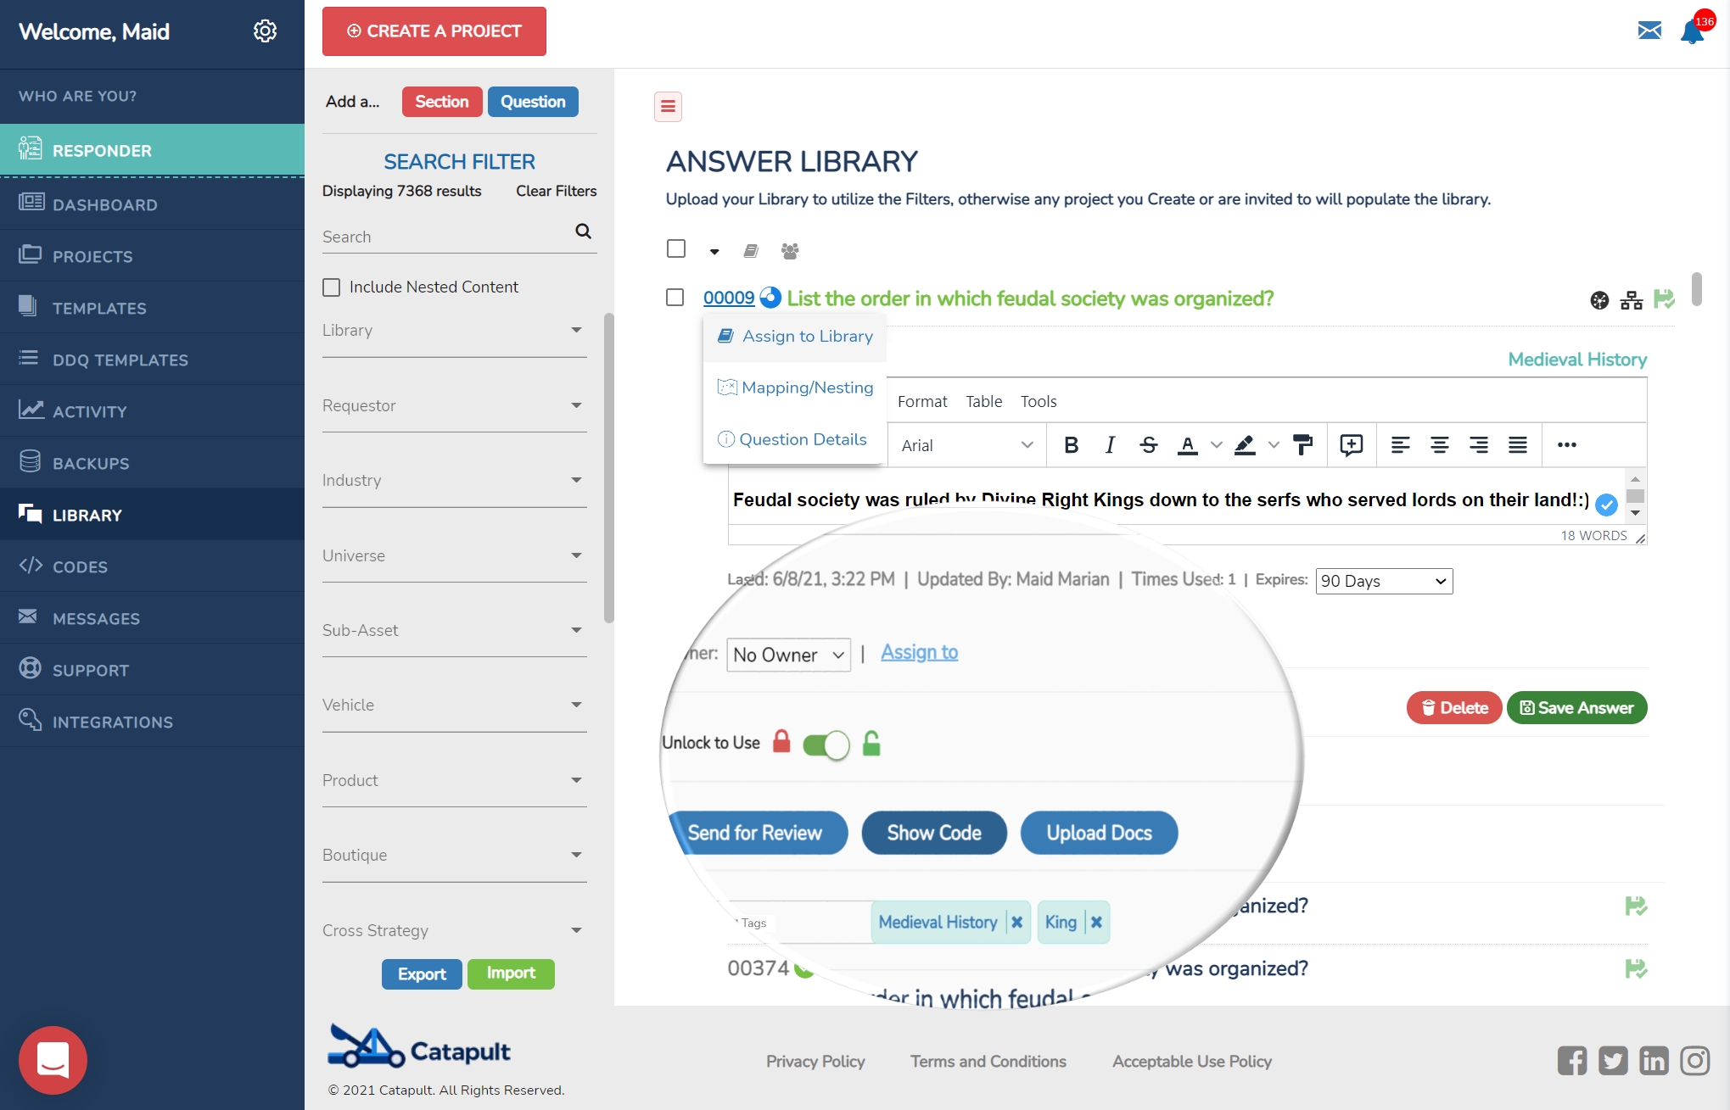Click the globe/world icon on question 00009
The width and height of the screenshot is (1730, 1110).
(x=1600, y=298)
